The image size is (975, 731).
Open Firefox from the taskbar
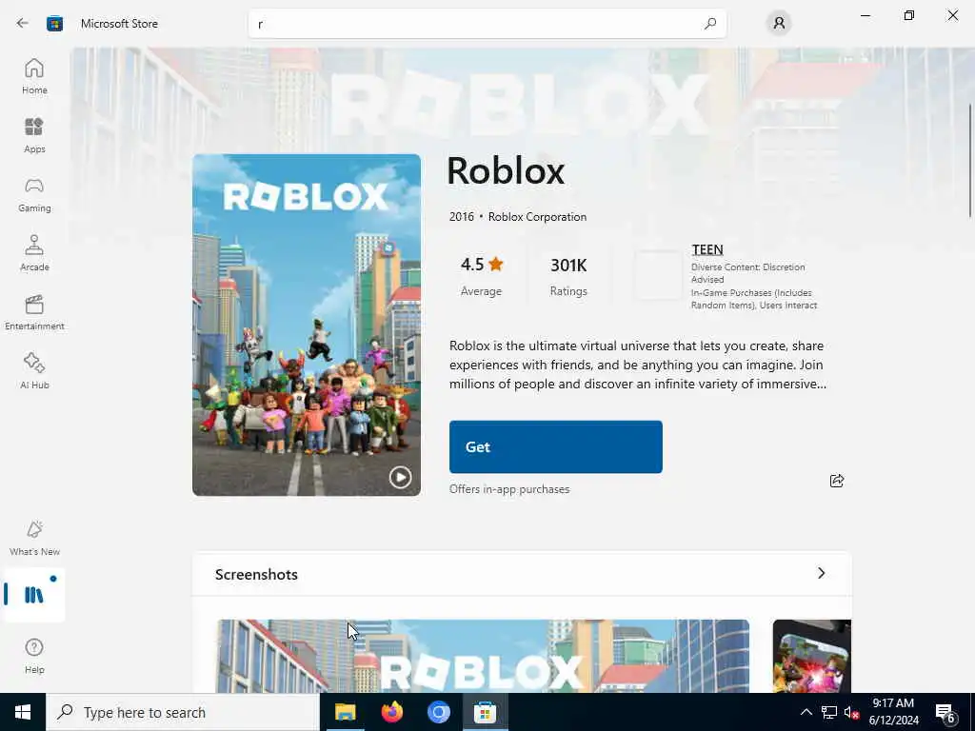tap(391, 712)
